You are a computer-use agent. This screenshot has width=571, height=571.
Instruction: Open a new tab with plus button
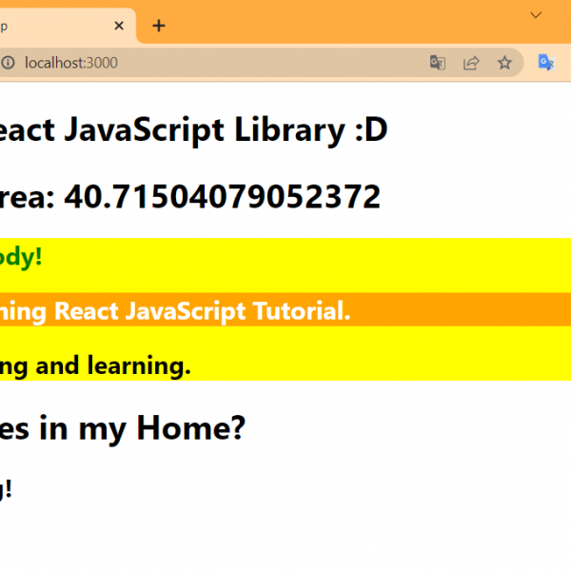[158, 26]
